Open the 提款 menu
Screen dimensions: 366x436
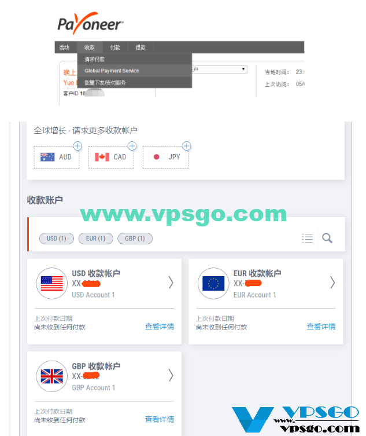click(x=141, y=47)
